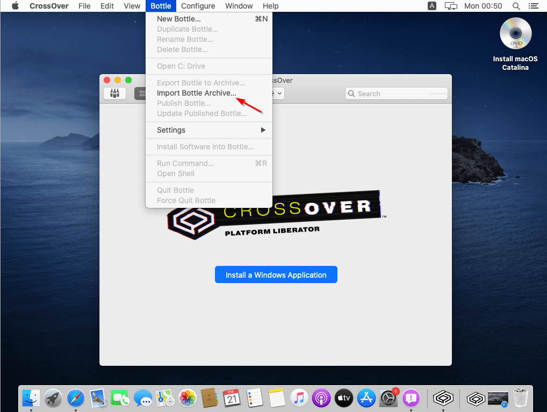Viewport: 547px width, 412px height.
Task: Open the Trash in the Dock
Action: click(521, 398)
